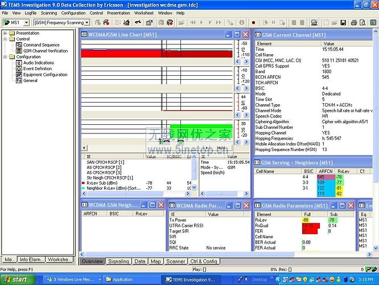Click the Windows Start button
The height and width of the screenshot is (285, 379).
pyautogui.click(x=17, y=279)
